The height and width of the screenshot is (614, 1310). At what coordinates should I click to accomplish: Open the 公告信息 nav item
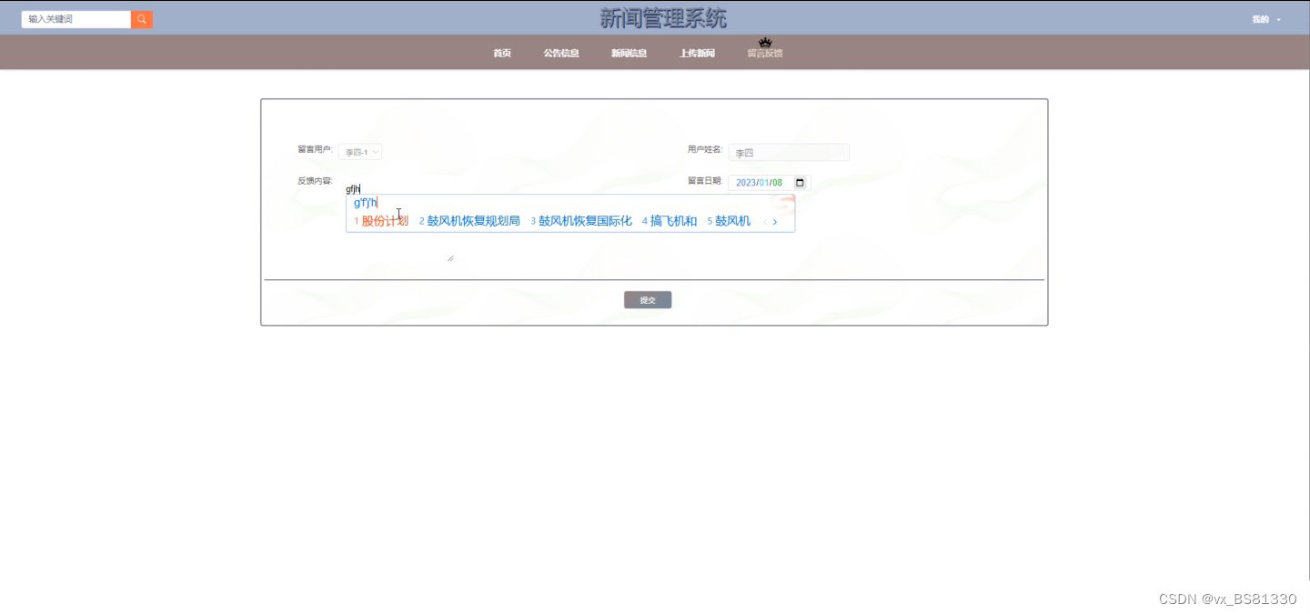coord(561,53)
